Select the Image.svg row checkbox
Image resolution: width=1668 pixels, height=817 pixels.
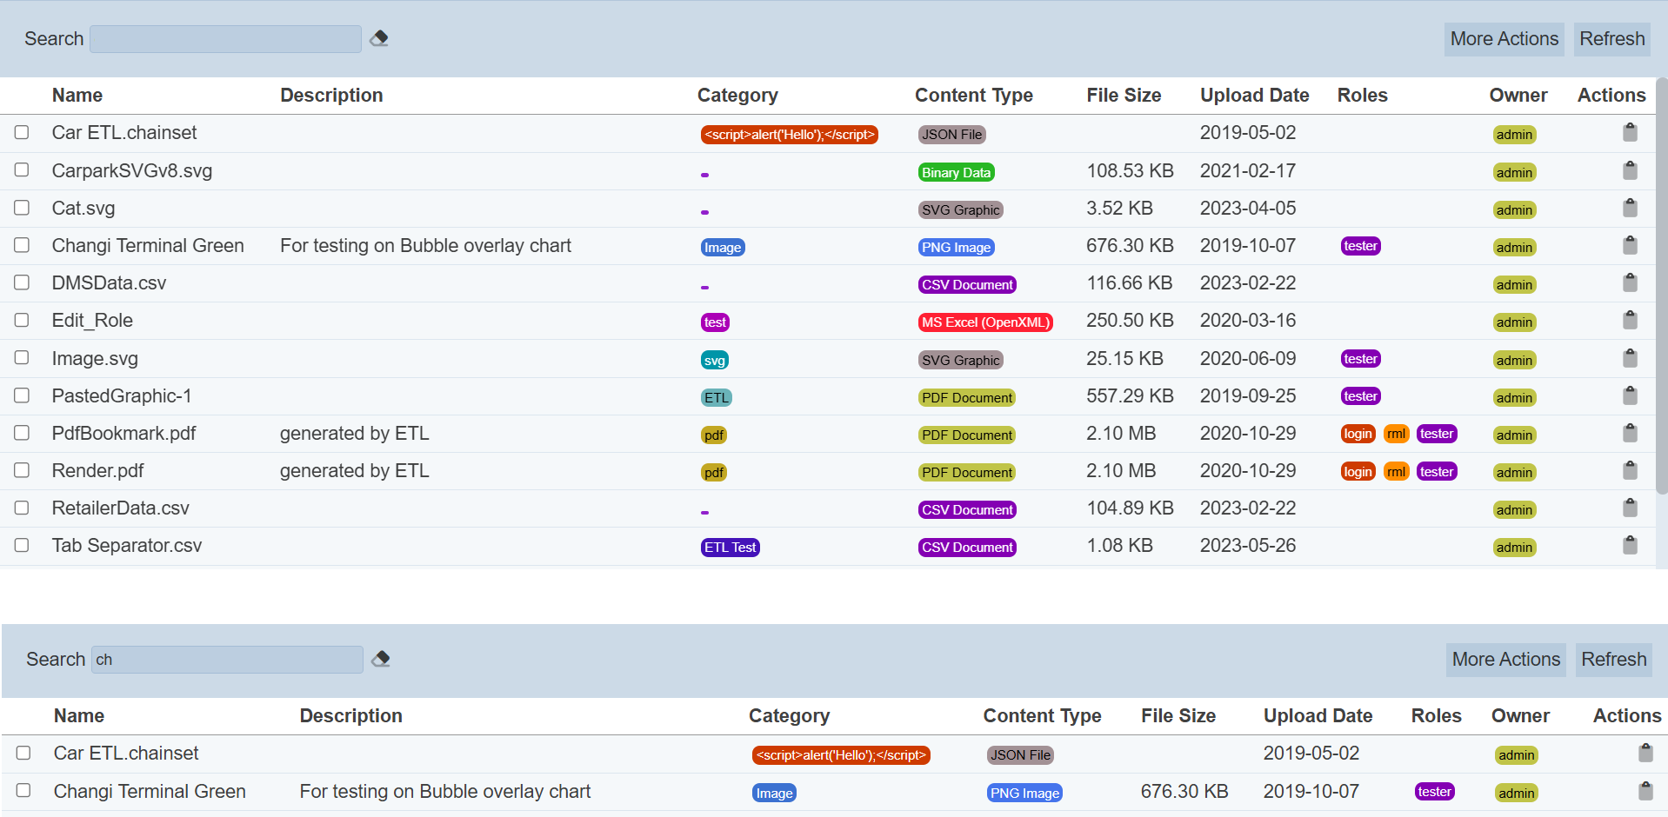click(x=22, y=358)
